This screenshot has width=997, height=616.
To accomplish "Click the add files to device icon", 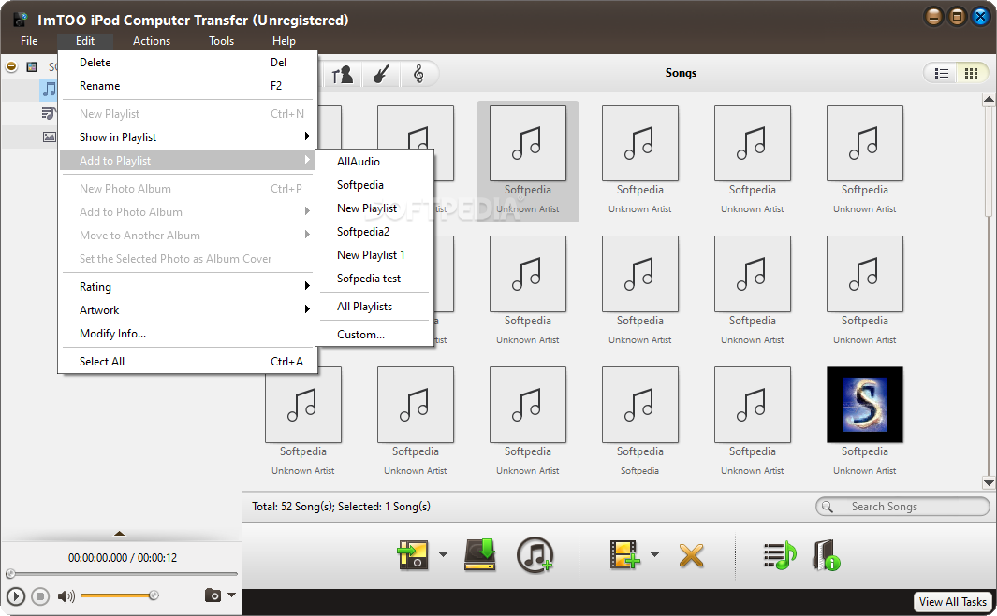I will [x=624, y=555].
